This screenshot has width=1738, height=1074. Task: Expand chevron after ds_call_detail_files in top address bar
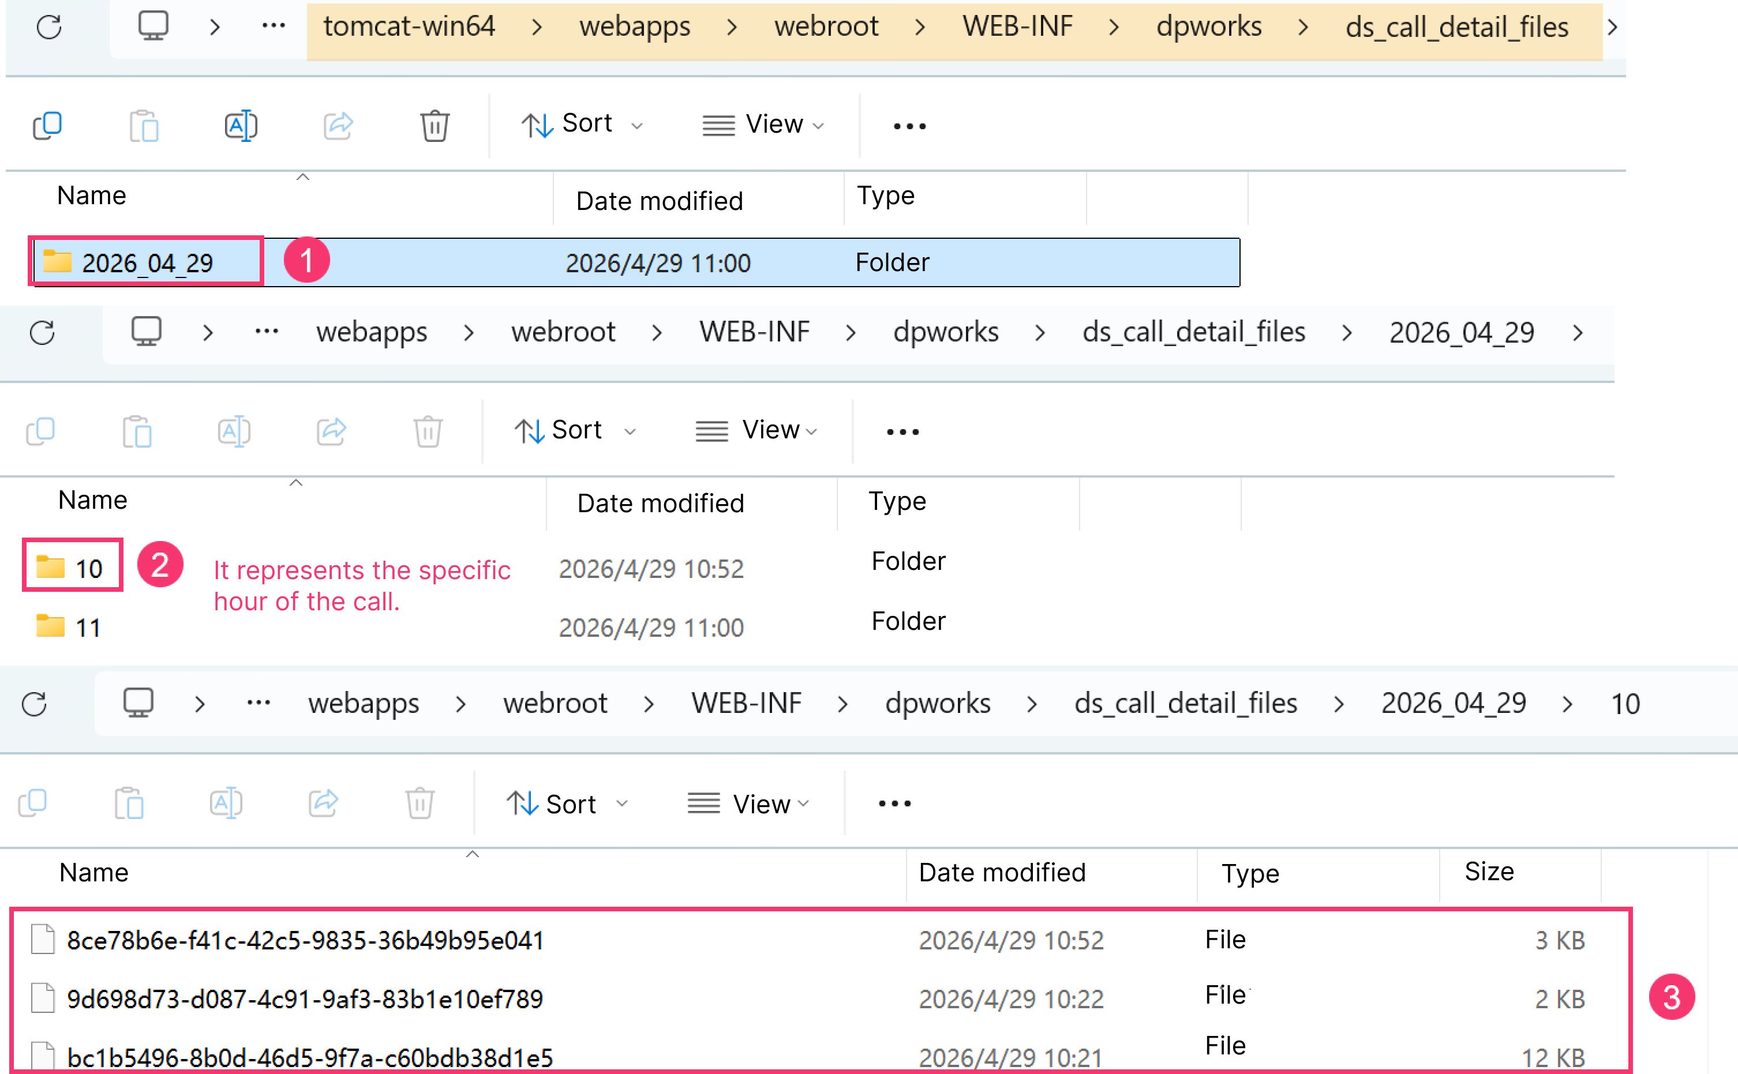coord(1612,28)
